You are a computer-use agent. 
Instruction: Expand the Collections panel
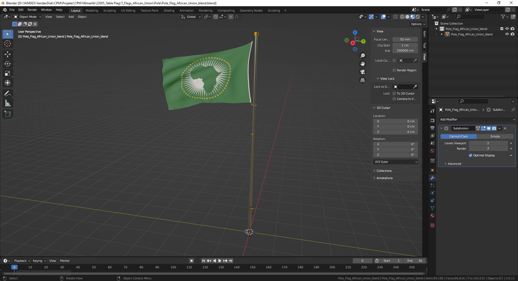click(x=384, y=171)
